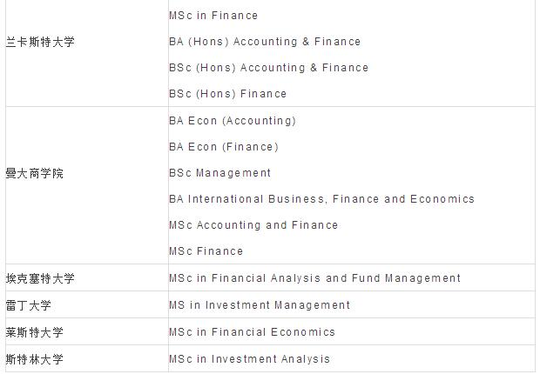This screenshot has height=374, width=540.
Task: Select the 'BSc (Hons) Finance' line
Action: (x=227, y=94)
